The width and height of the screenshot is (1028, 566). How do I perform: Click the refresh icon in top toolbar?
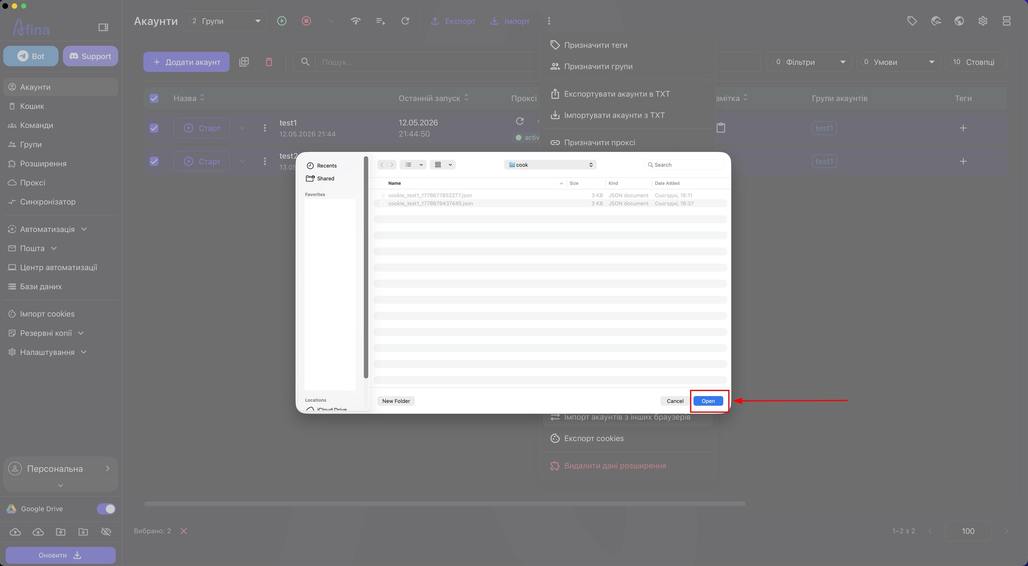405,21
